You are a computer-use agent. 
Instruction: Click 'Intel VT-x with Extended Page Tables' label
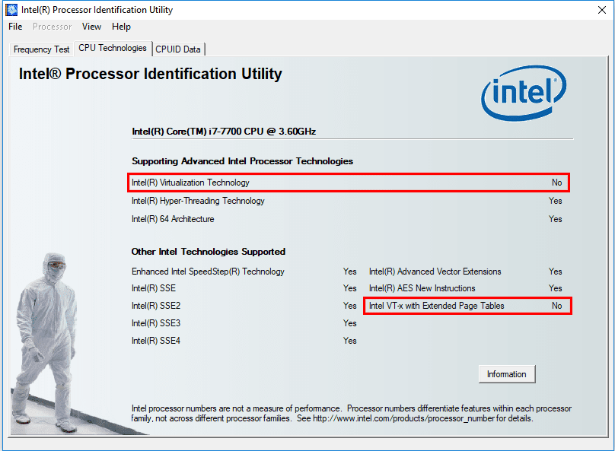[437, 306]
